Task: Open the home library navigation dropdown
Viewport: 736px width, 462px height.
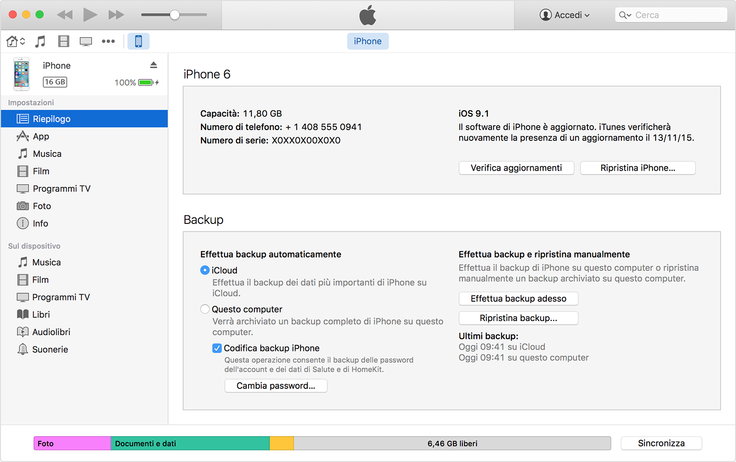Action: (x=16, y=41)
